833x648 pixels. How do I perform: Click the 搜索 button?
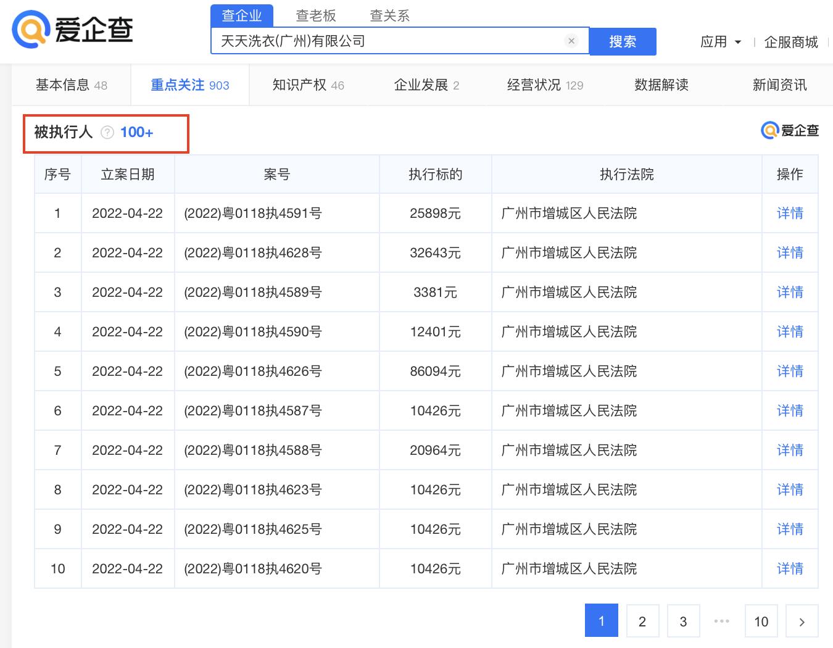622,41
